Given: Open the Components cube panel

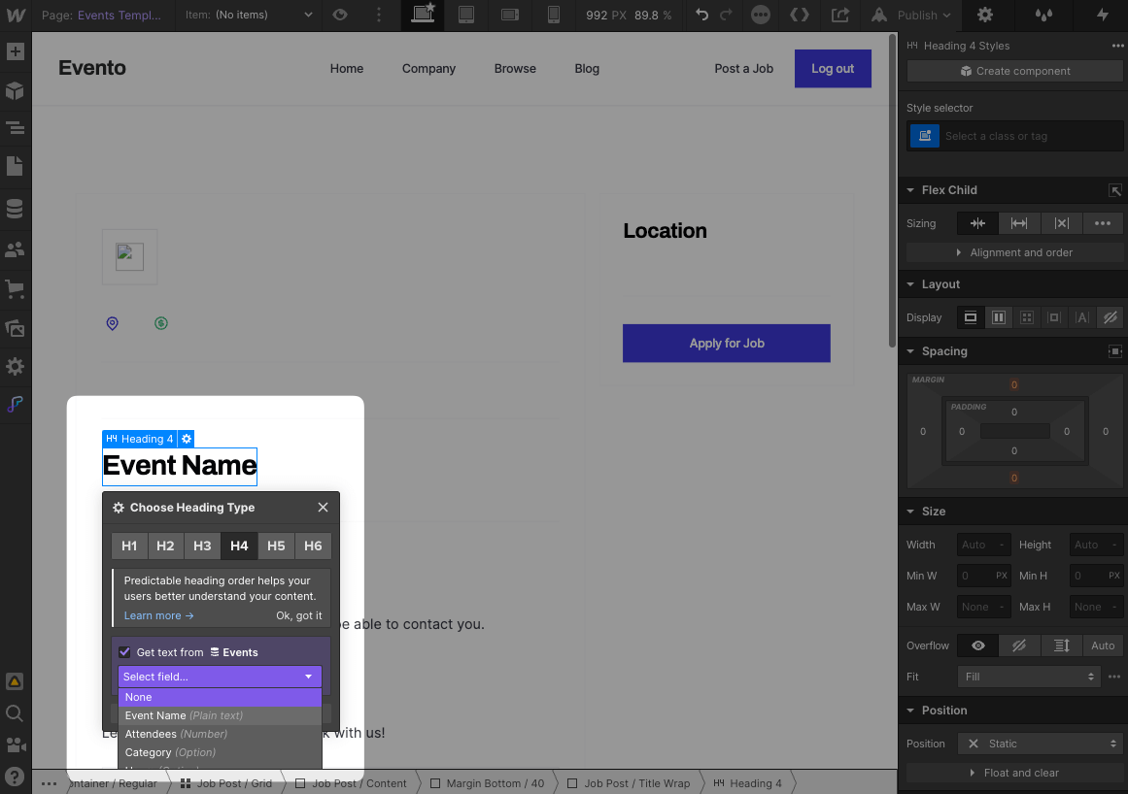Looking at the screenshot, I should click(16, 91).
